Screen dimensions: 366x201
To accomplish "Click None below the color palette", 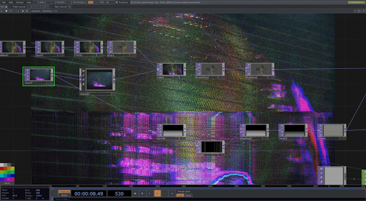I will click(7, 183).
